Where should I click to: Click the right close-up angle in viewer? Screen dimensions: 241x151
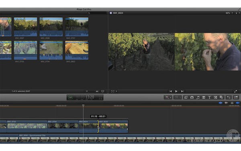(x=208, y=52)
